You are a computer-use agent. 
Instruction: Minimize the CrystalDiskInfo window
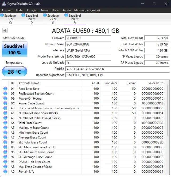coord(143,4)
